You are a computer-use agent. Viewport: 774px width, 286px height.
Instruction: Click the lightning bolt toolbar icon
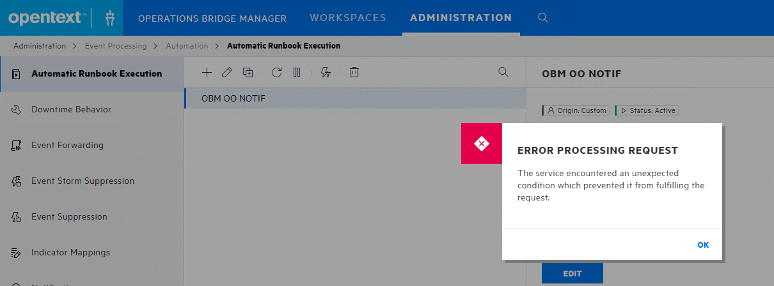tap(326, 72)
